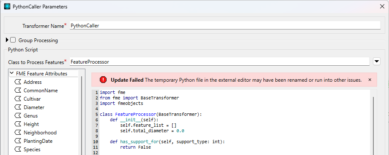Screen dimensions: 389x155
Task: Expand the Group Processing section
Action: (x=7, y=40)
